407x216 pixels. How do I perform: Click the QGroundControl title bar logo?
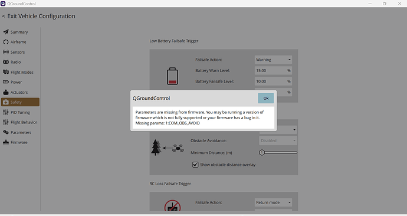click(3, 4)
